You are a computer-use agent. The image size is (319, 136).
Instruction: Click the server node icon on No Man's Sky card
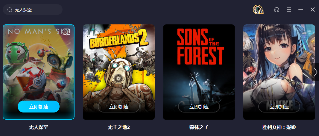point(67,32)
